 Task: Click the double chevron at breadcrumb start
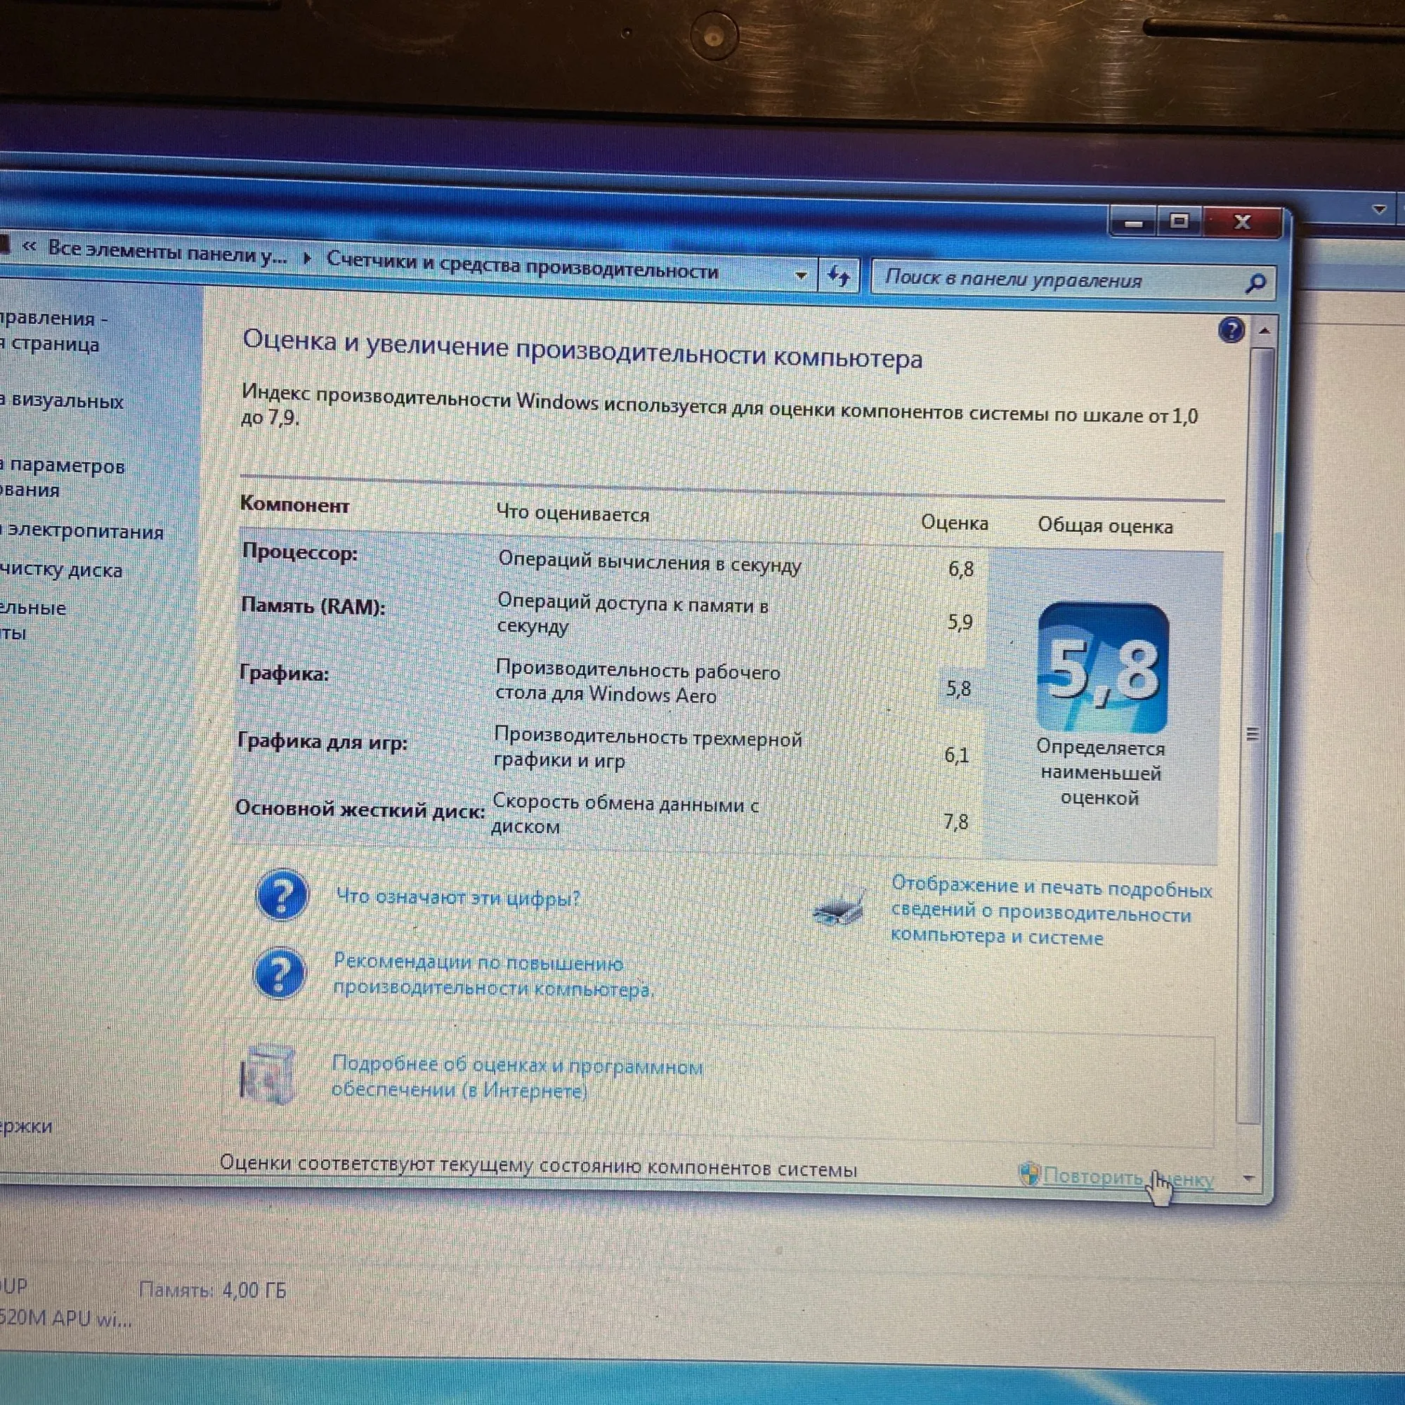pos(29,247)
